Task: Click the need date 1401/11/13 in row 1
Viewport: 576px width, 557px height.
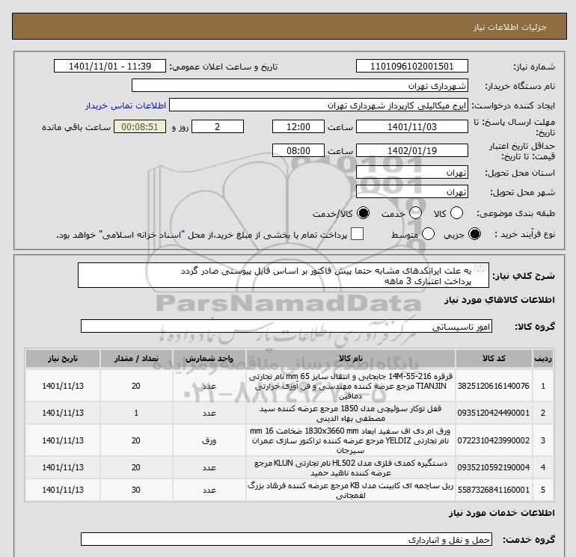Action: 63,386
